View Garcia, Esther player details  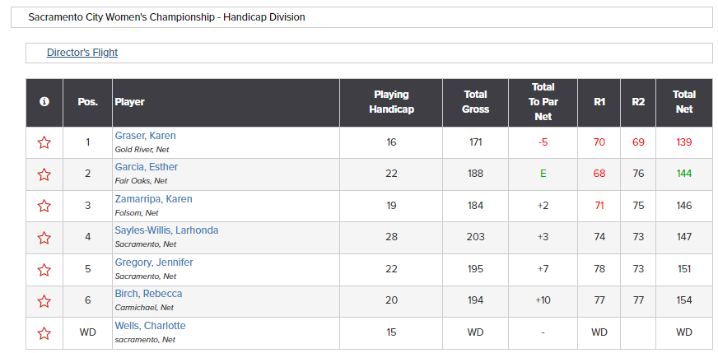[x=146, y=167]
